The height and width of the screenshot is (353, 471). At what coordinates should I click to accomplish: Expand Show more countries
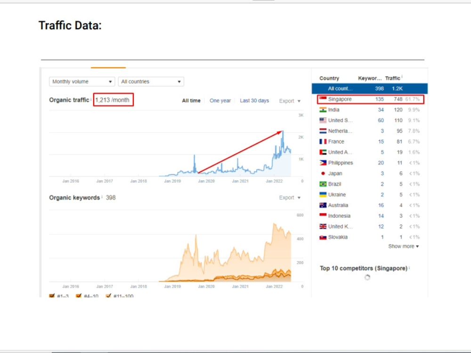(404, 246)
